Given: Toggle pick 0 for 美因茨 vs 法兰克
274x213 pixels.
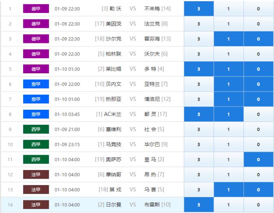Looking at the screenshot, I should (259, 24).
